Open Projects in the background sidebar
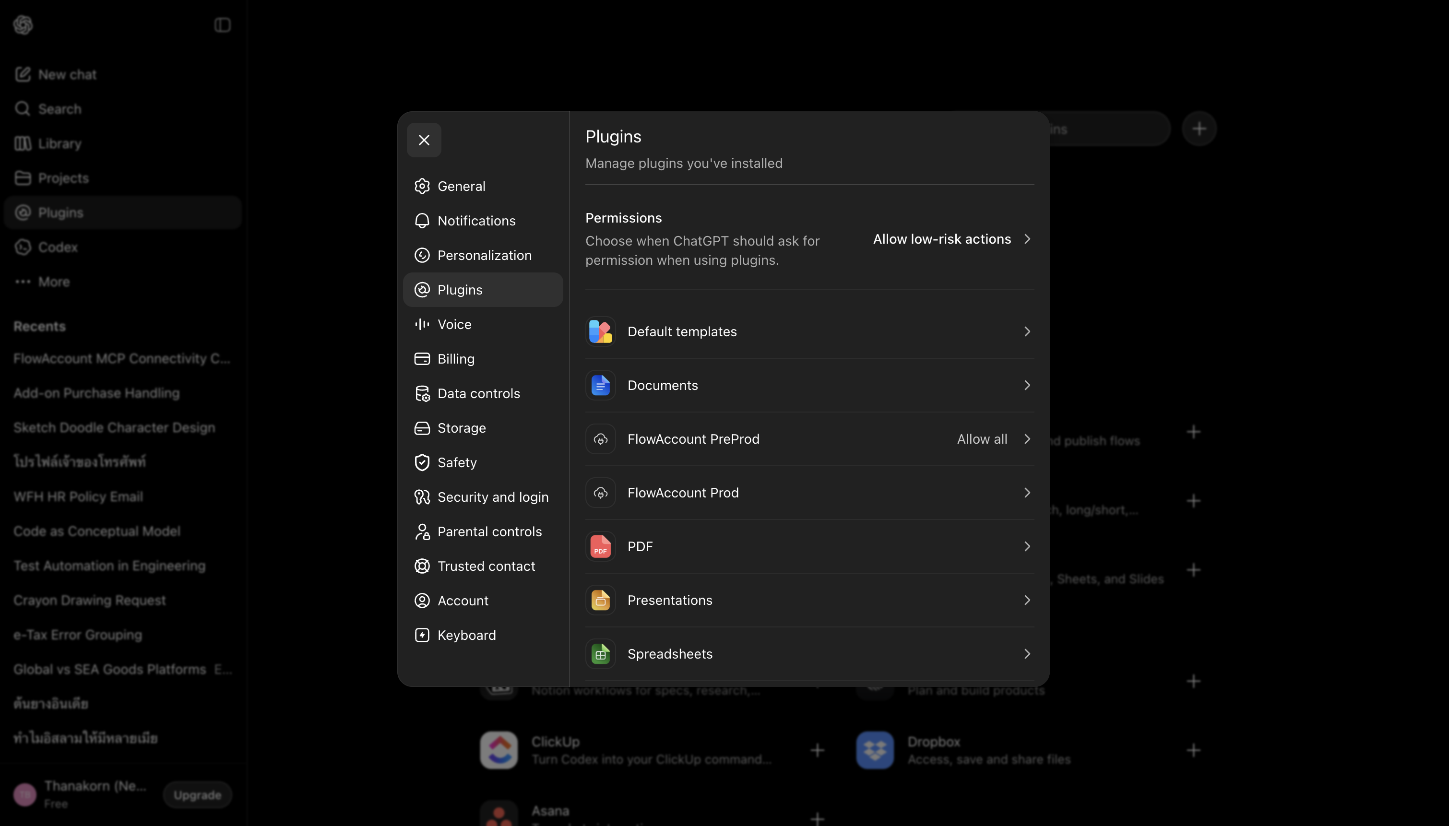Screen dimensions: 1449x826 point(122,178)
